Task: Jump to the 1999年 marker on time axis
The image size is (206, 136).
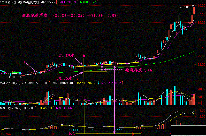Action: (x=6, y=134)
